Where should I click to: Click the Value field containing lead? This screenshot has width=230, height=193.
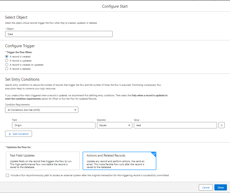coord(175,125)
